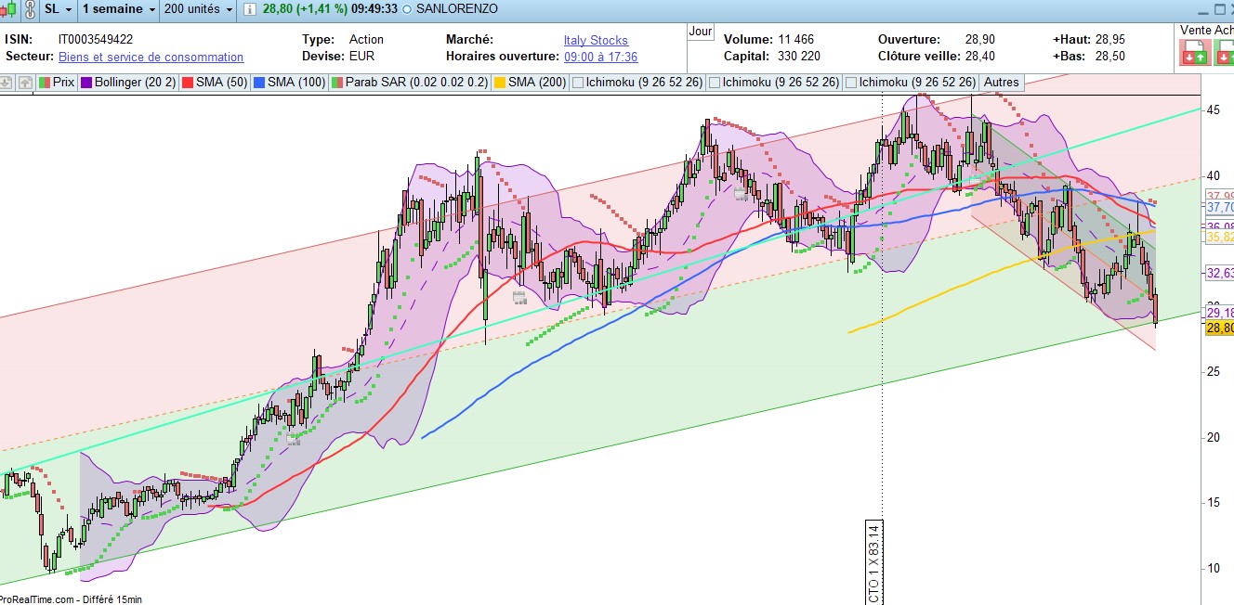Select the 'Bollinger (20 2)' indicator label

tap(135, 82)
